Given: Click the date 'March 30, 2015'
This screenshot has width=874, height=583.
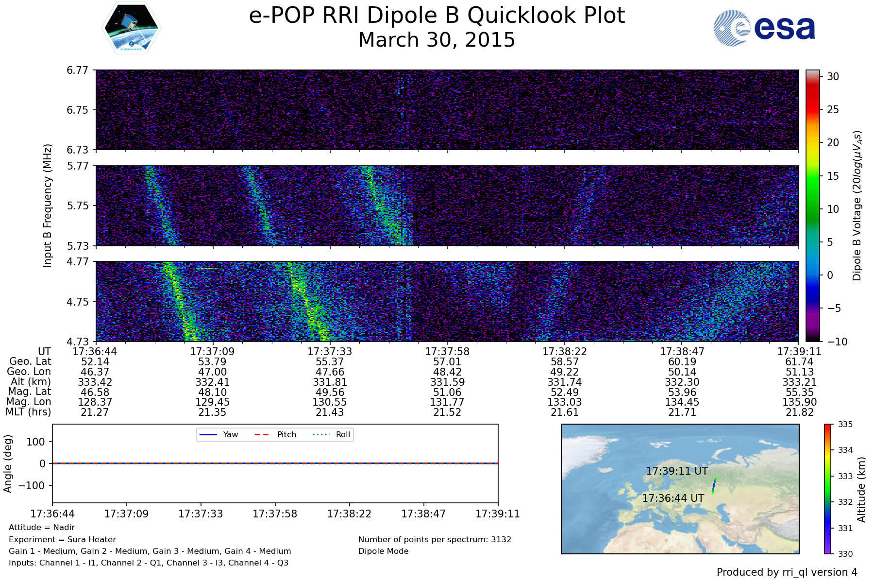Looking at the screenshot, I should click(x=437, y=40).
